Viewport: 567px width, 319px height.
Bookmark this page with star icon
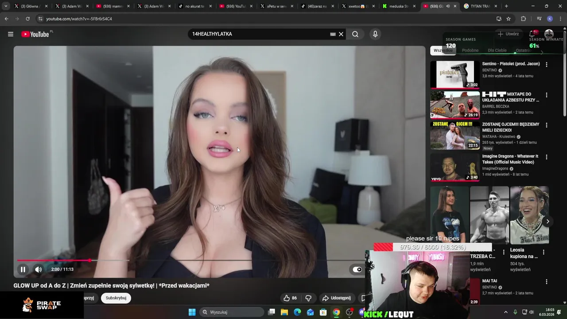coord(509,19)
